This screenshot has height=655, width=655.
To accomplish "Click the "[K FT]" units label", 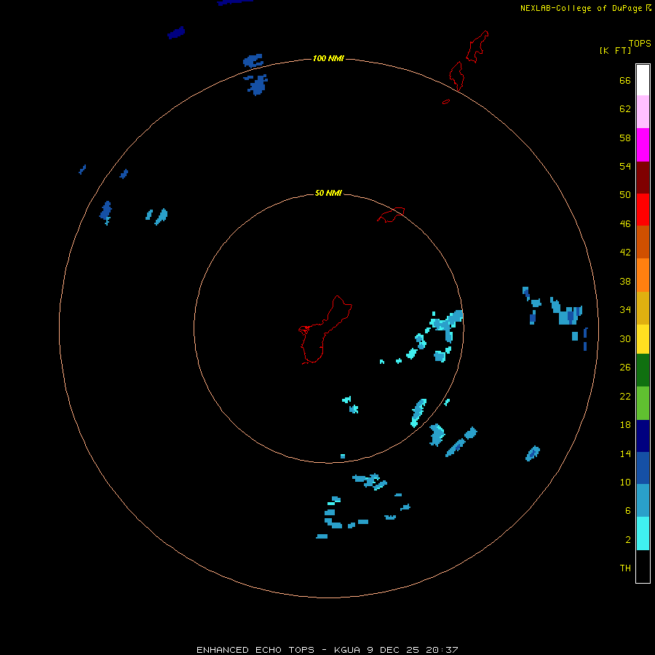I will (x=615, y=51).
